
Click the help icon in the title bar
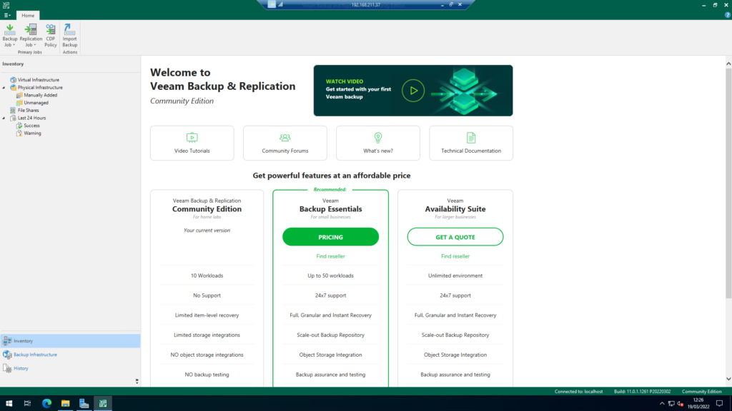pyautogui.click(x=727, y=15)
